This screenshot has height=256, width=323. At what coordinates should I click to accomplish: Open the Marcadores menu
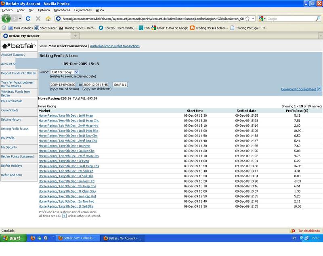point(62,10)
